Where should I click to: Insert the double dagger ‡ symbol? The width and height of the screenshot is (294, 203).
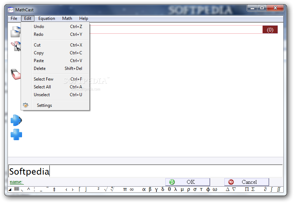point(54,190)
